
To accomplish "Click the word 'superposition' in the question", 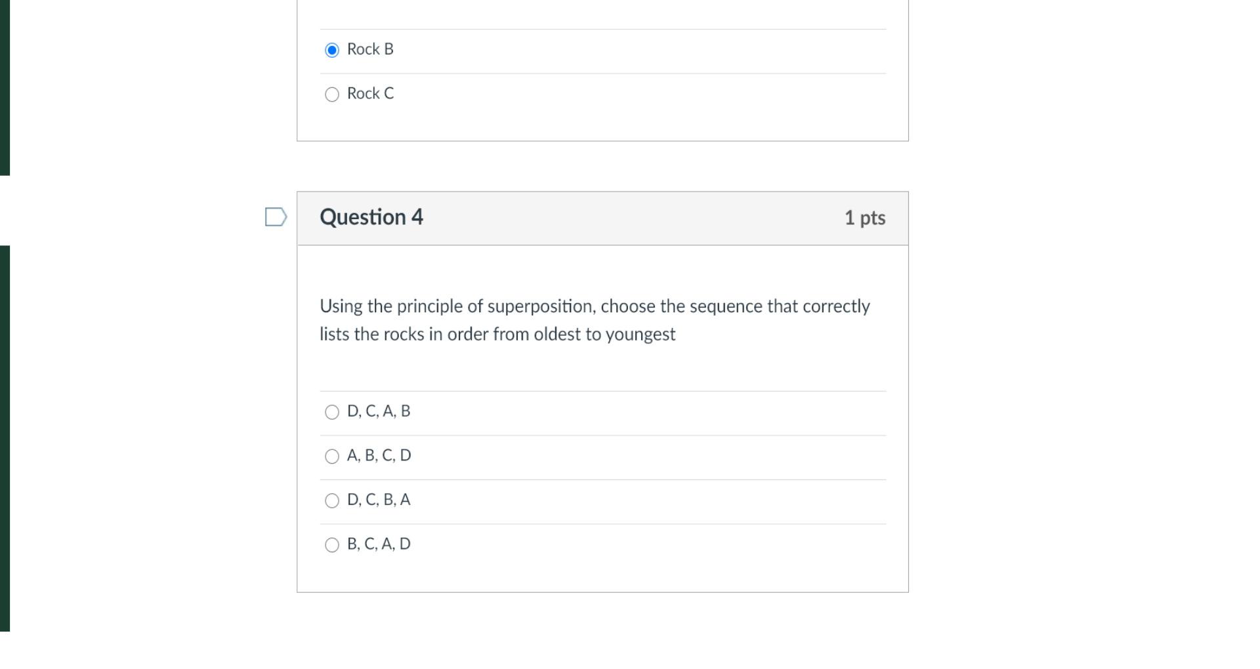I will (x=540, y=306).
